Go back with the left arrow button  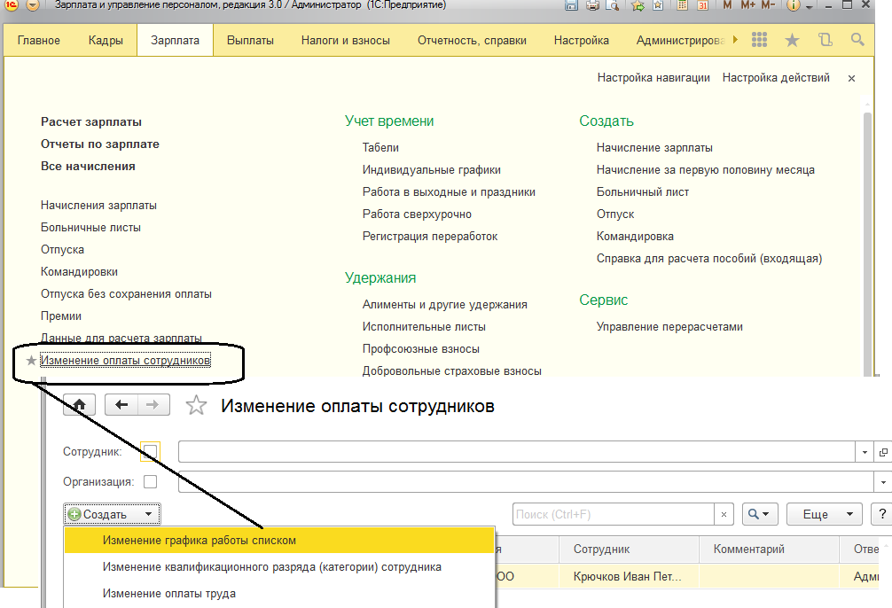point(121,405)
